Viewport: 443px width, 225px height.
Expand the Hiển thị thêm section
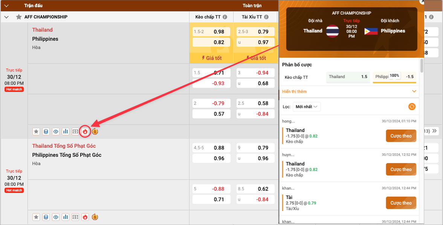(x=349, y=92)
